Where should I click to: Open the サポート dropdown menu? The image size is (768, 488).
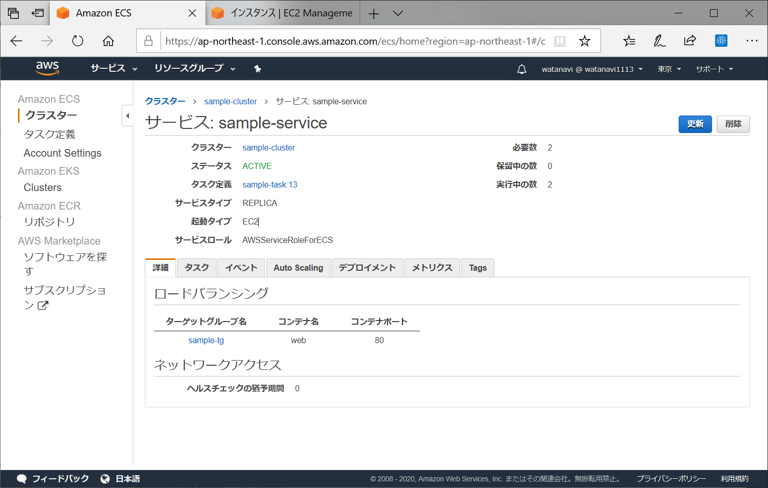[715, 69]
